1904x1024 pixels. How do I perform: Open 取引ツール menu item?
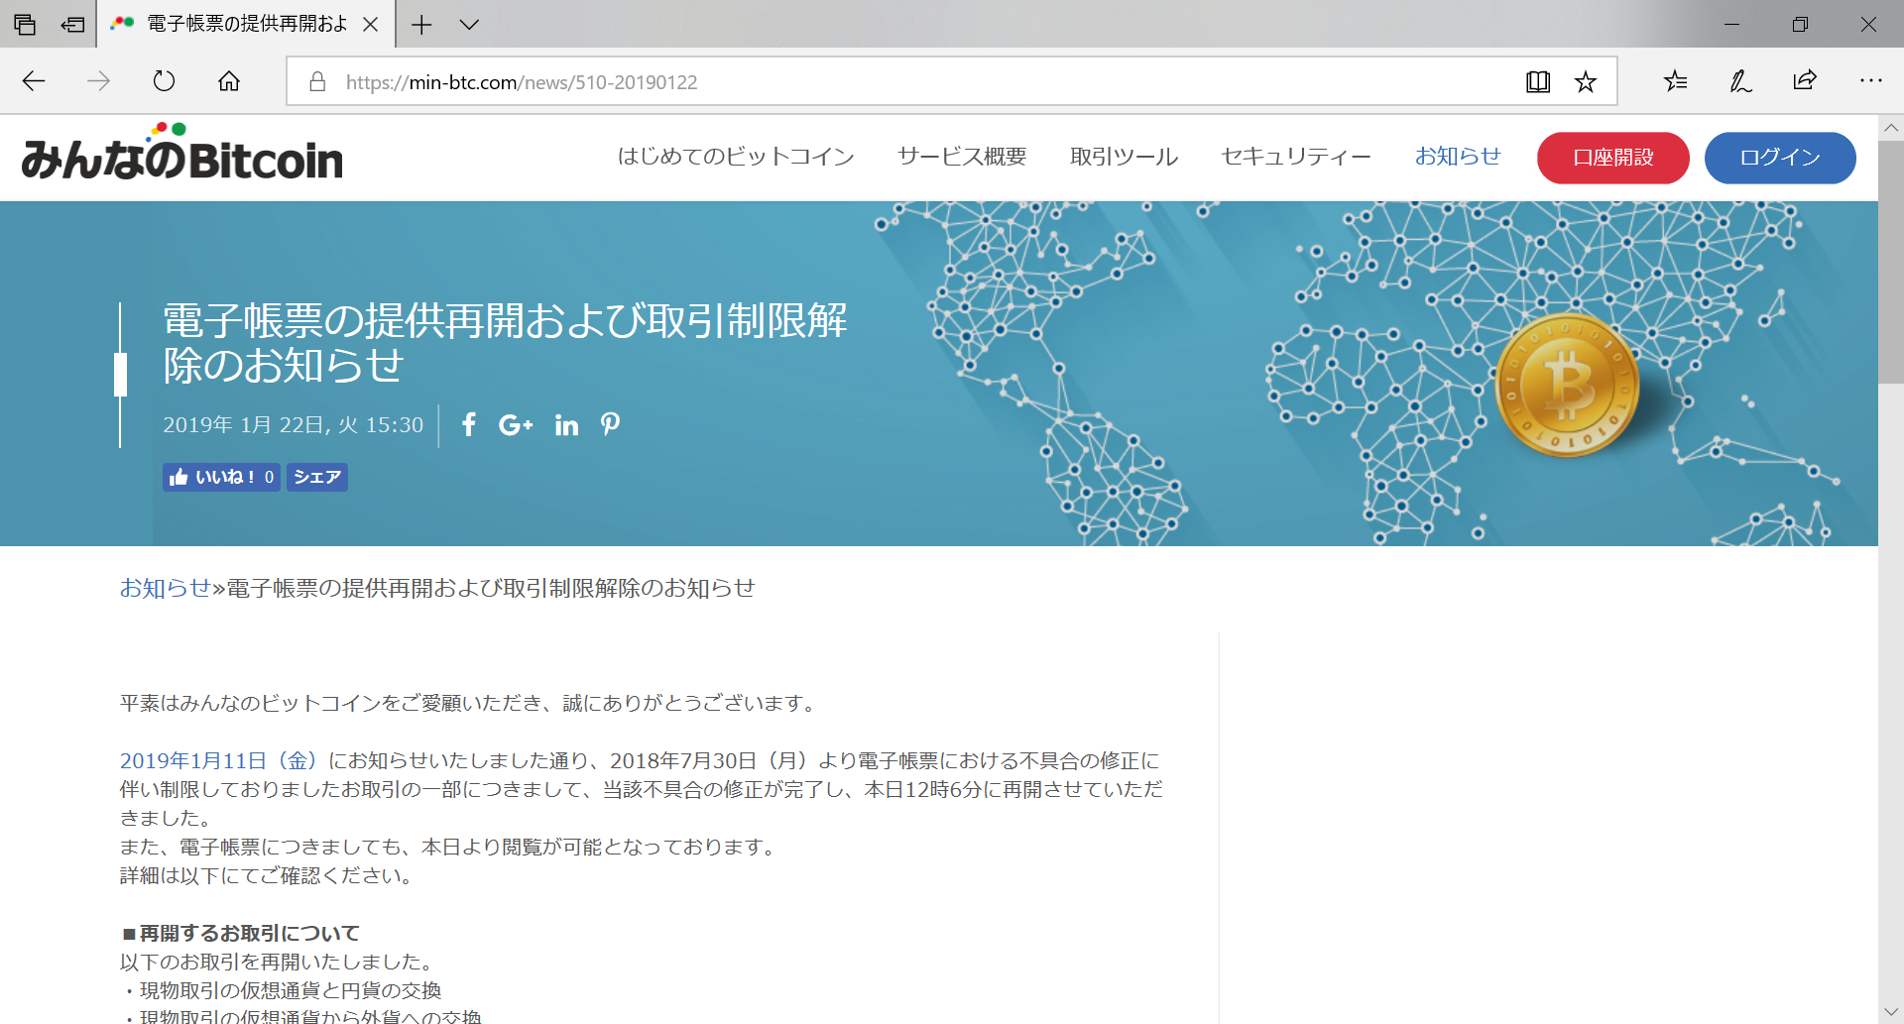[x=1124, y=157]
